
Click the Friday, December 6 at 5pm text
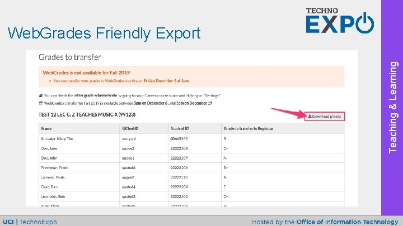coord(166,81)
